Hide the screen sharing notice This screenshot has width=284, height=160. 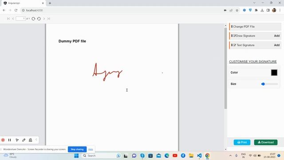click(x=91, y=149)
